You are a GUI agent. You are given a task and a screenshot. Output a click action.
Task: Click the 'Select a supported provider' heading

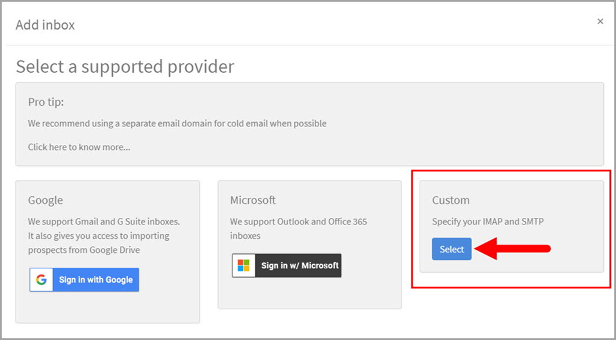tap(125, 66)
